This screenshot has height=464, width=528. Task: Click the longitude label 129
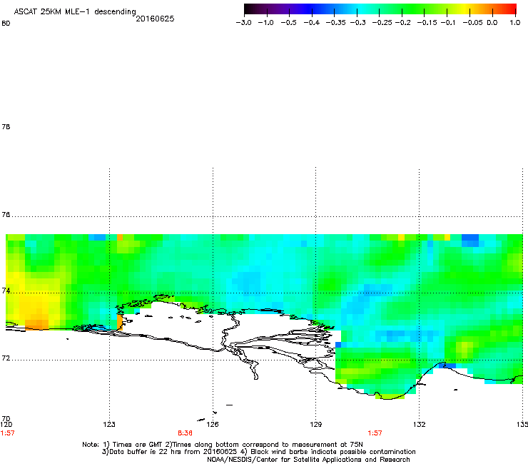click(x=316, y=424)
